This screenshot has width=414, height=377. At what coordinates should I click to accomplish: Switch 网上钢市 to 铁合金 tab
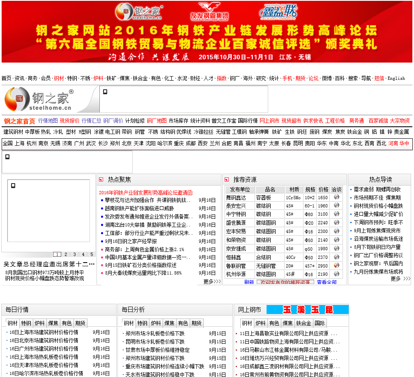pos(304,323)
